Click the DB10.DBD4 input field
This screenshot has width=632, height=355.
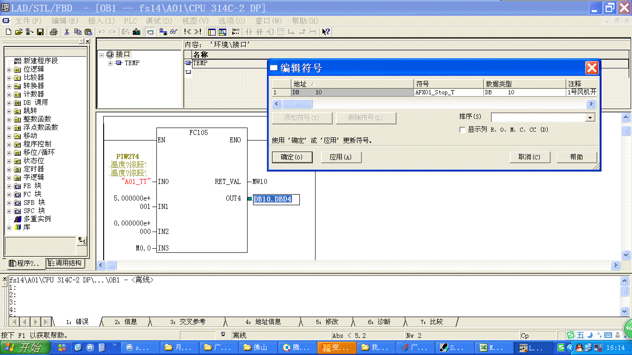[x=276, y=199]
